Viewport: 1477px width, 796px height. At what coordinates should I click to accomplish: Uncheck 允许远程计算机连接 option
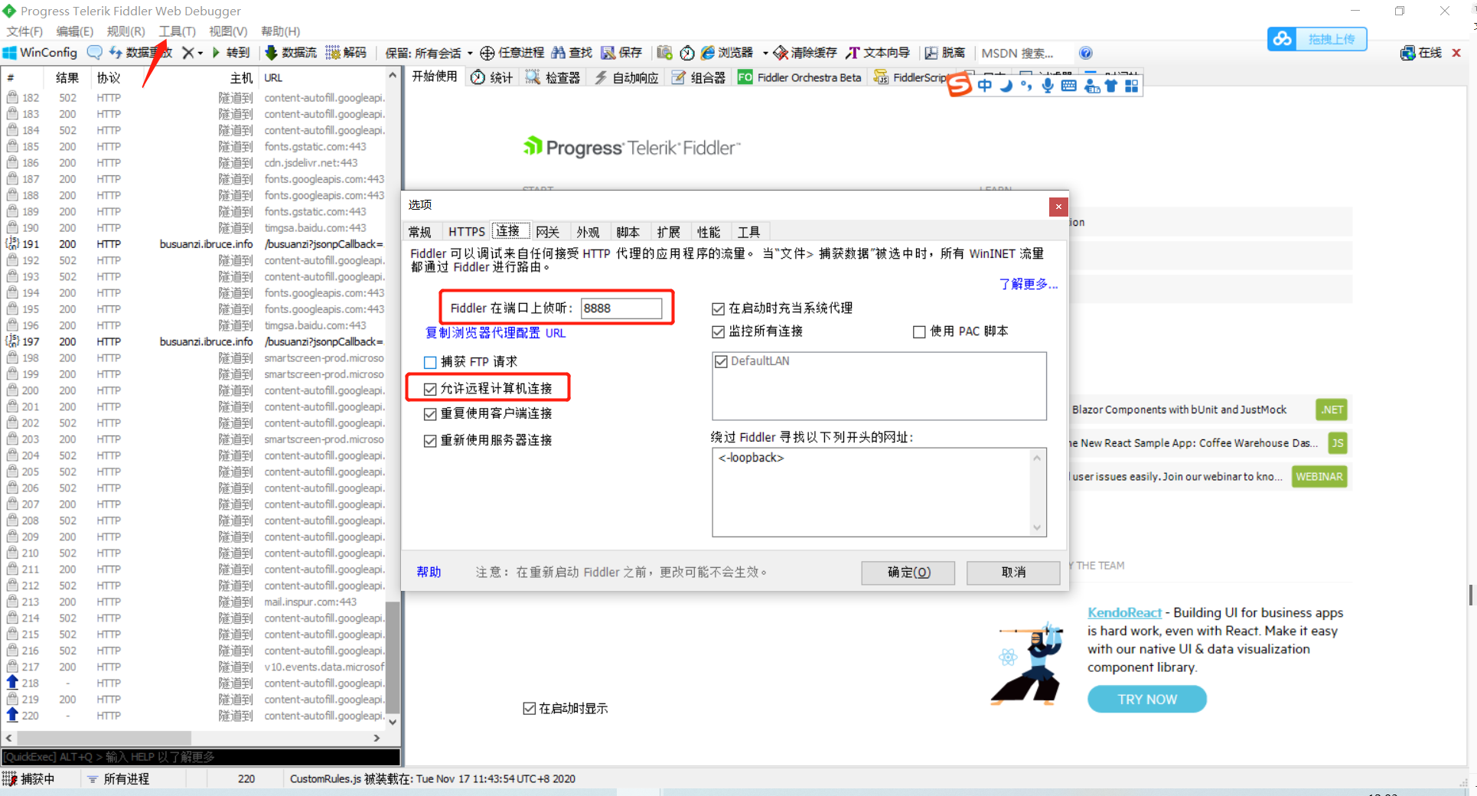pyautogui.click(x=429, y=389)
